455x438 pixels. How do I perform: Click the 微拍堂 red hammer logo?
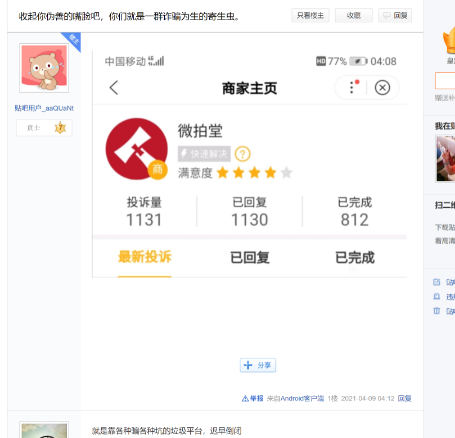[136, 149]
